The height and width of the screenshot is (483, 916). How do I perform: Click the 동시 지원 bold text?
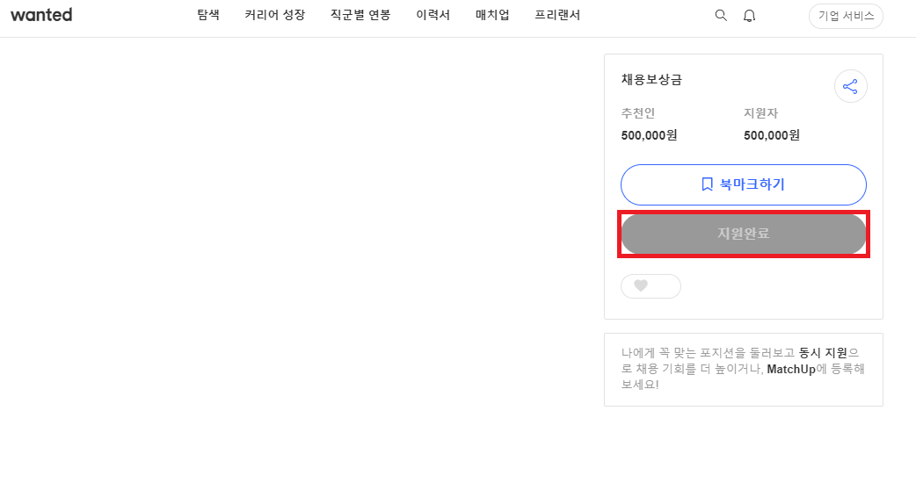coord(823,353)
